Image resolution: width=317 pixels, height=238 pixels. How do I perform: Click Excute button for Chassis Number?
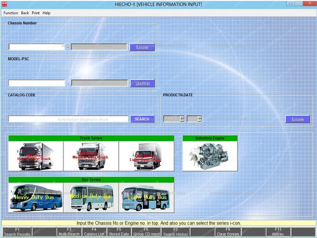[142, 47]
